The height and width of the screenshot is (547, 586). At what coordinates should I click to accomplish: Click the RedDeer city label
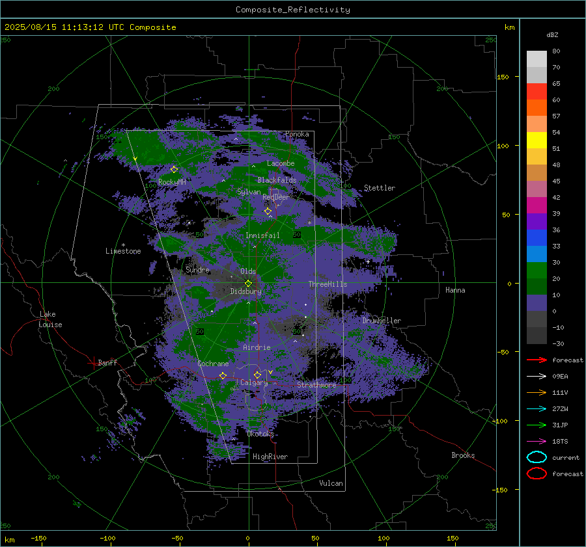tap(276, 197)
